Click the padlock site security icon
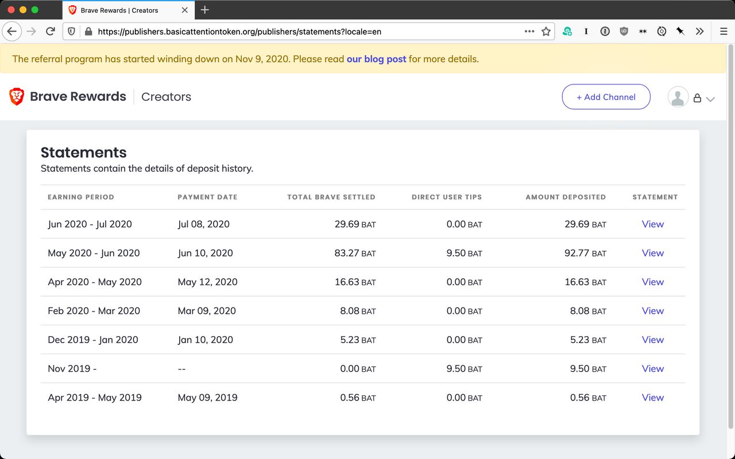 point(88,32)
